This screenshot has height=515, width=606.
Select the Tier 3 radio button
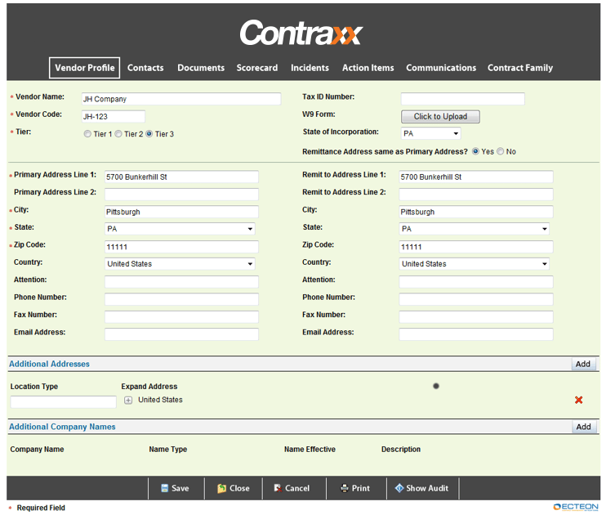pyautogui.click(x=149, y=134)
